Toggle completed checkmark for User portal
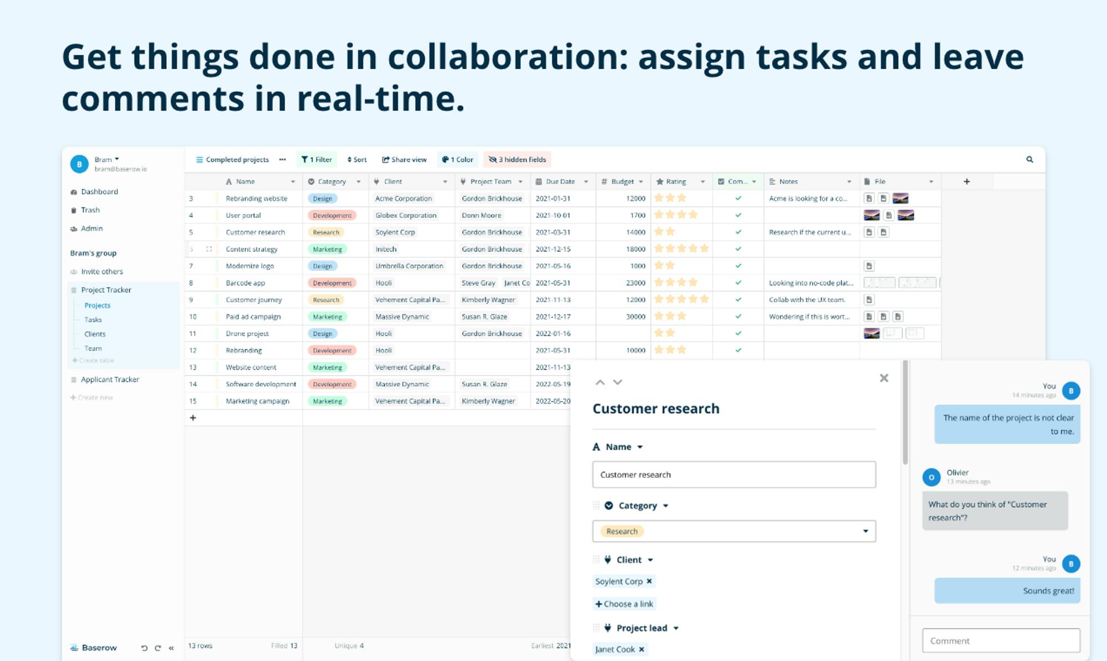Viewport: 1107px width, 661px height. (738, 215)
